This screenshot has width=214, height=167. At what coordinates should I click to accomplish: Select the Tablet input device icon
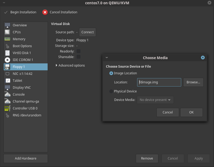tap(7, 80)
